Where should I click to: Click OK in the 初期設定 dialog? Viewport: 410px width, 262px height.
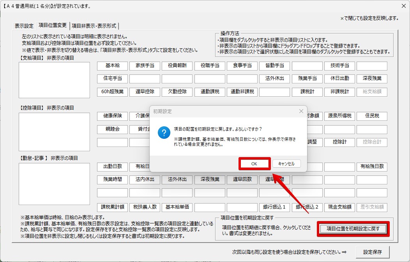(254, 164)
